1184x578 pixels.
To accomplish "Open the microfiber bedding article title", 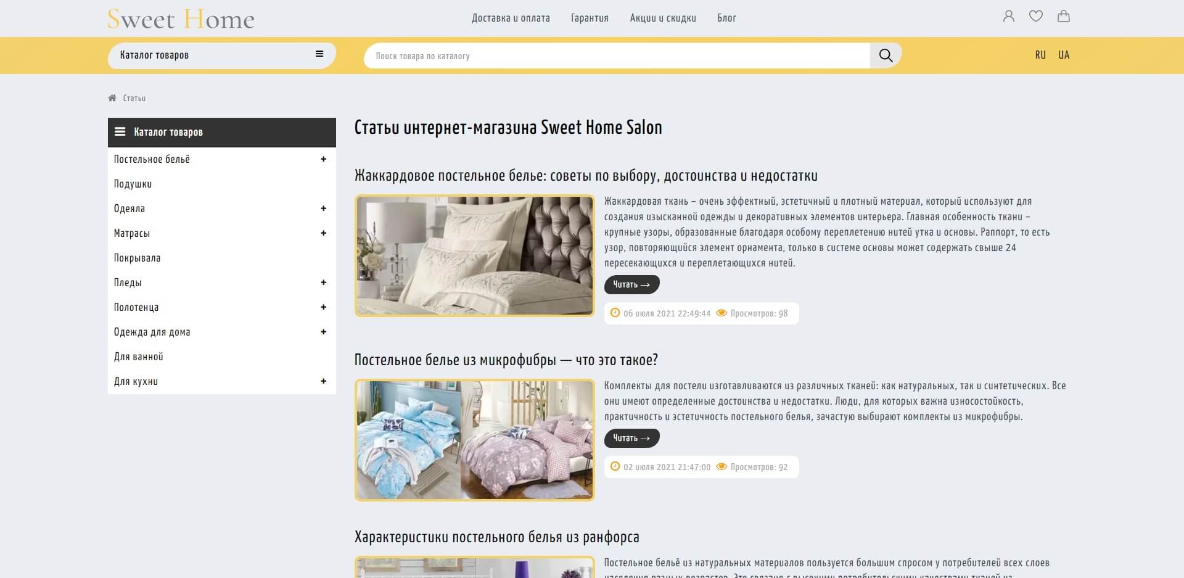I will point(506,360).
